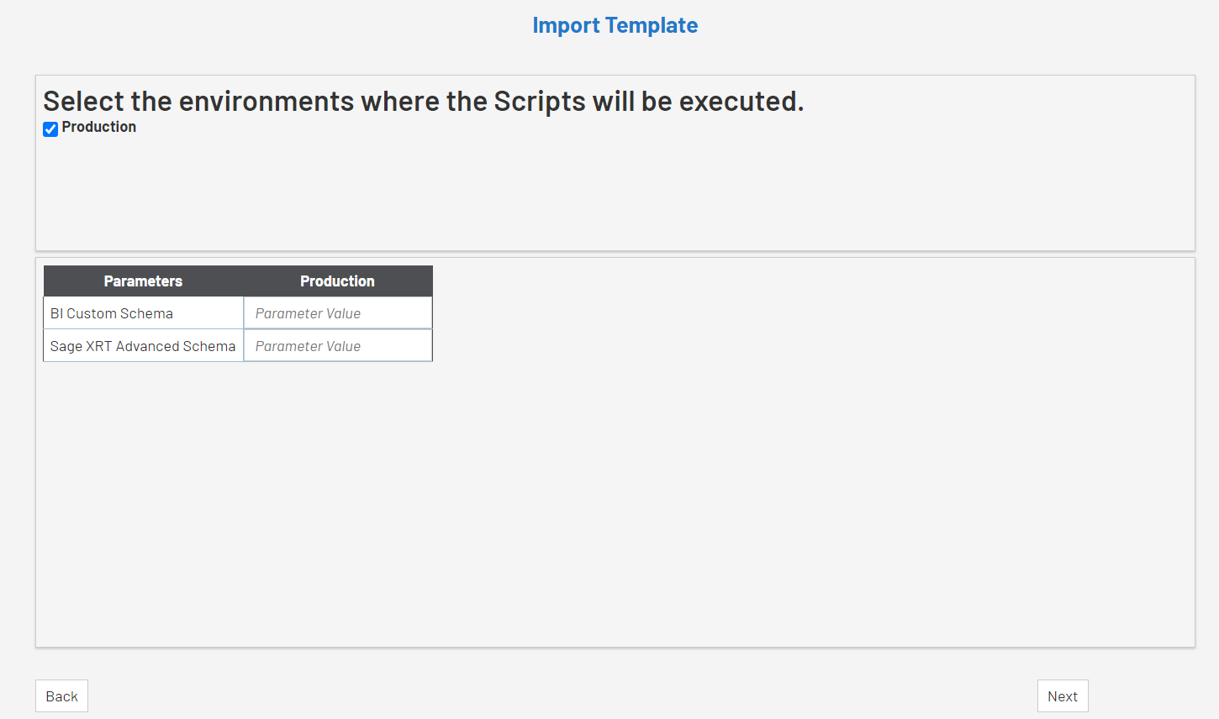Click the Production label beside the checkbox

(x=98, y=127)
